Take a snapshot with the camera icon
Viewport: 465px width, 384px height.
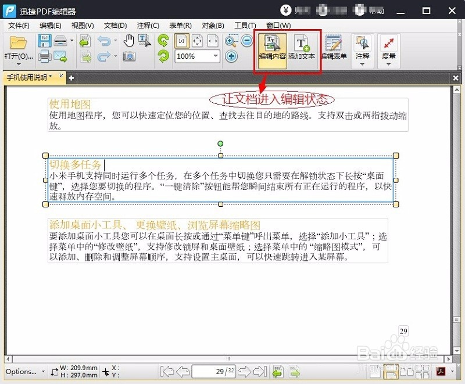(129, 56)
